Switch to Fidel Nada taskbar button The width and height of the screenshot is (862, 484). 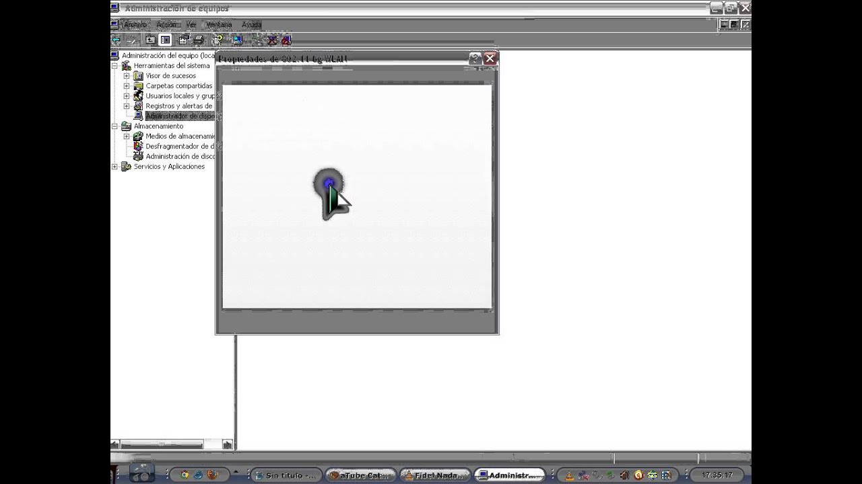(435, 475)
